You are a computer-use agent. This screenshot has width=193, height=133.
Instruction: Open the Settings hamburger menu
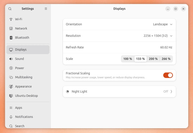[x=46, y=9]
